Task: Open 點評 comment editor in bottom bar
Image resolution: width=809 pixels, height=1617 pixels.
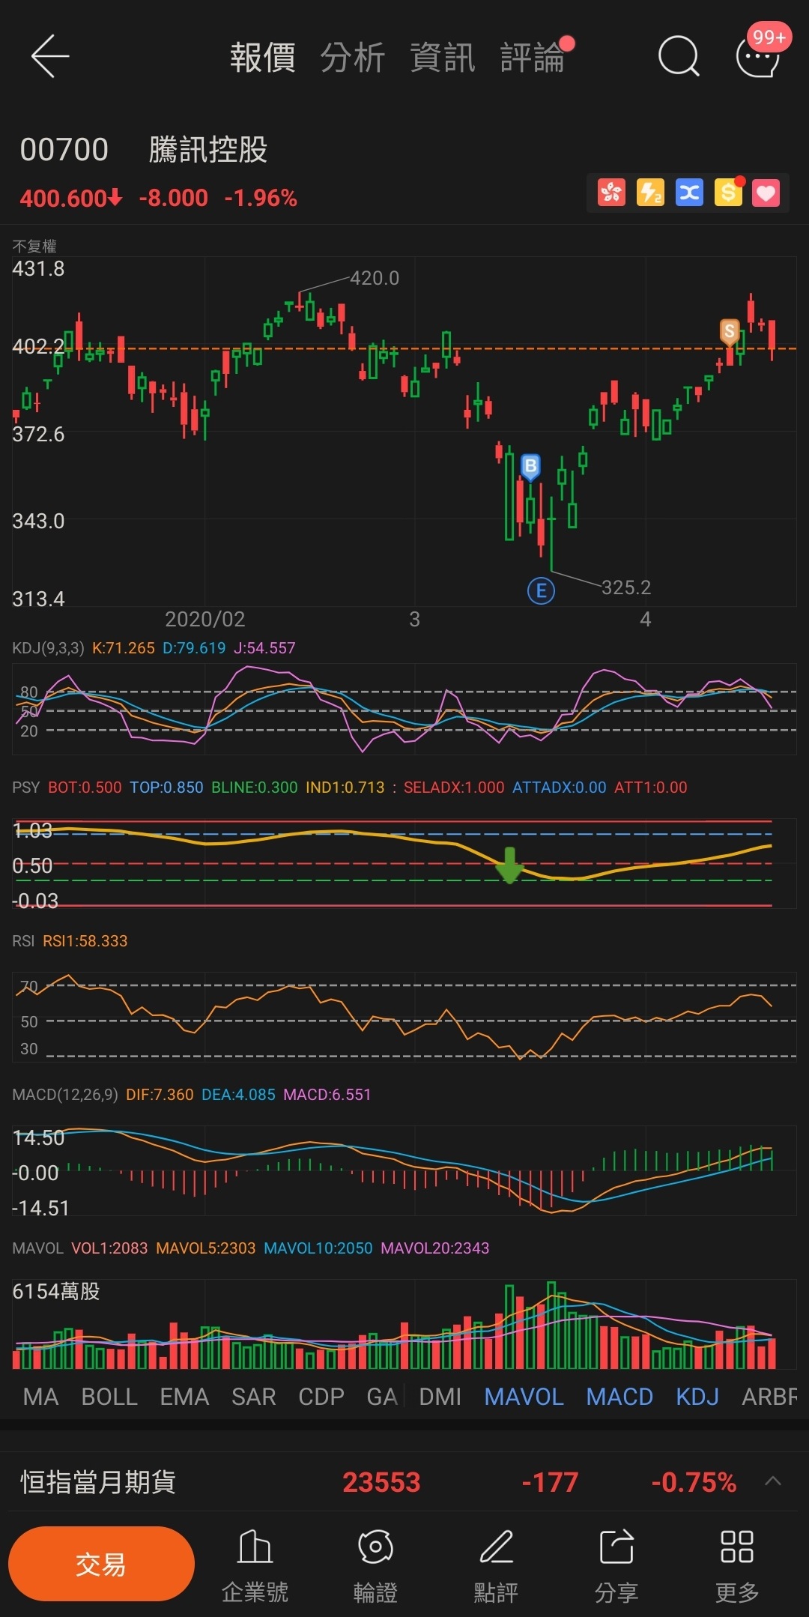Action: click(x=496, y=1565)
